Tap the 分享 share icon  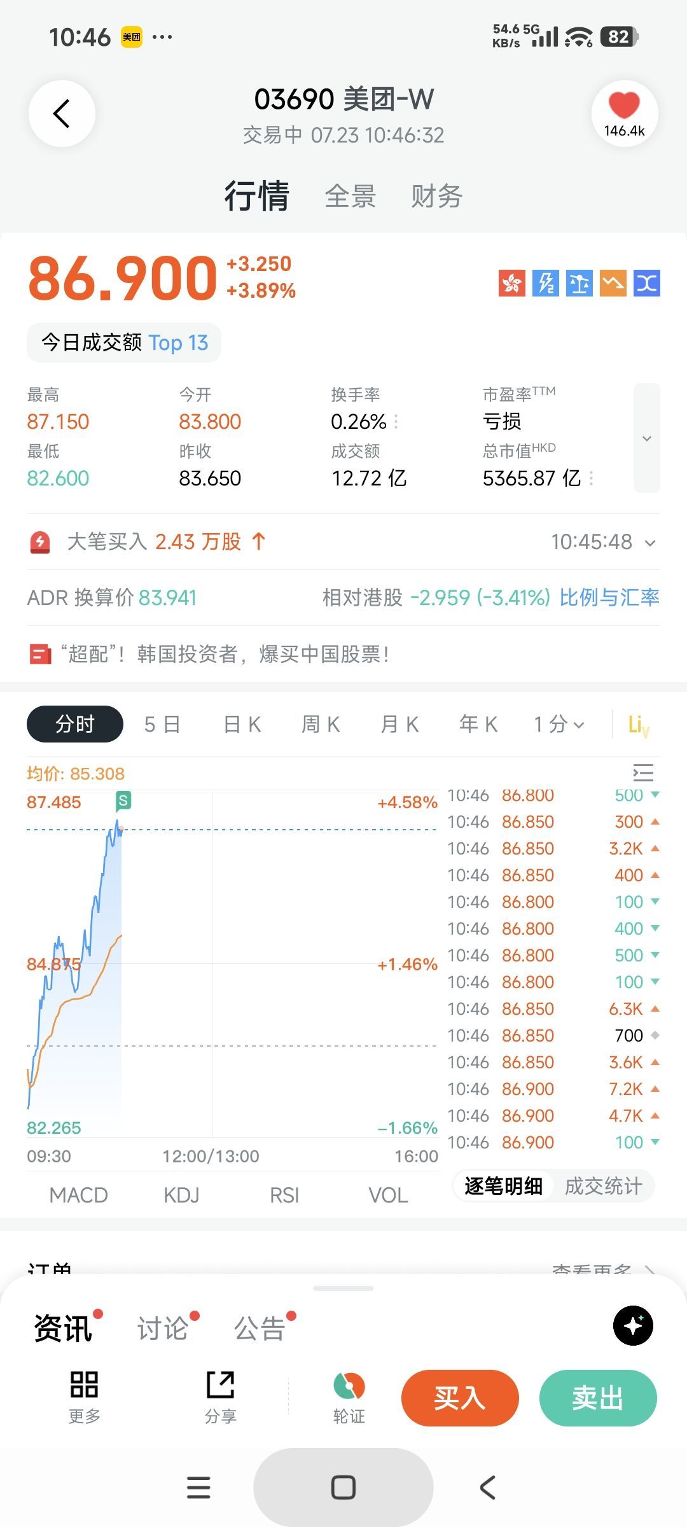(221, 1397)
